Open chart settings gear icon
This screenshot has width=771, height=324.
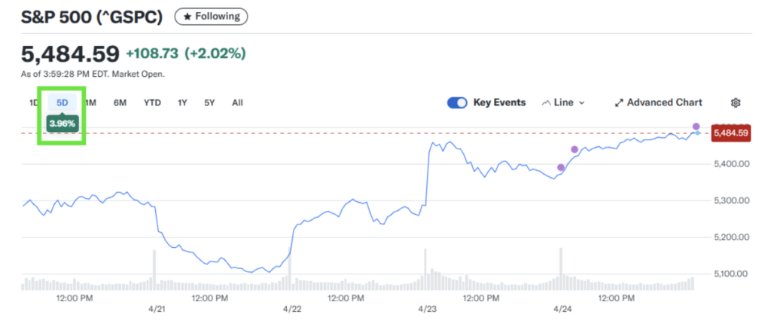pyautogui.click(x=736, y=103)
